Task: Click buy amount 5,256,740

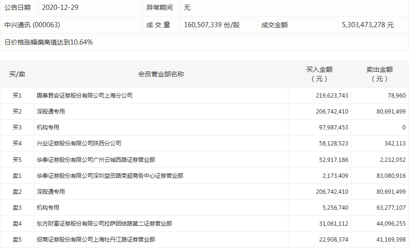Action: (x=335, y=208)
